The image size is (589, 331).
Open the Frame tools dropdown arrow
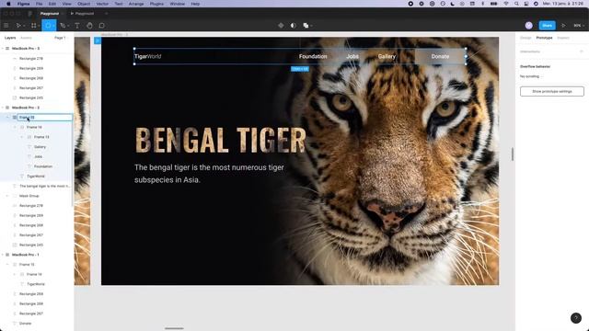point(39,26)
